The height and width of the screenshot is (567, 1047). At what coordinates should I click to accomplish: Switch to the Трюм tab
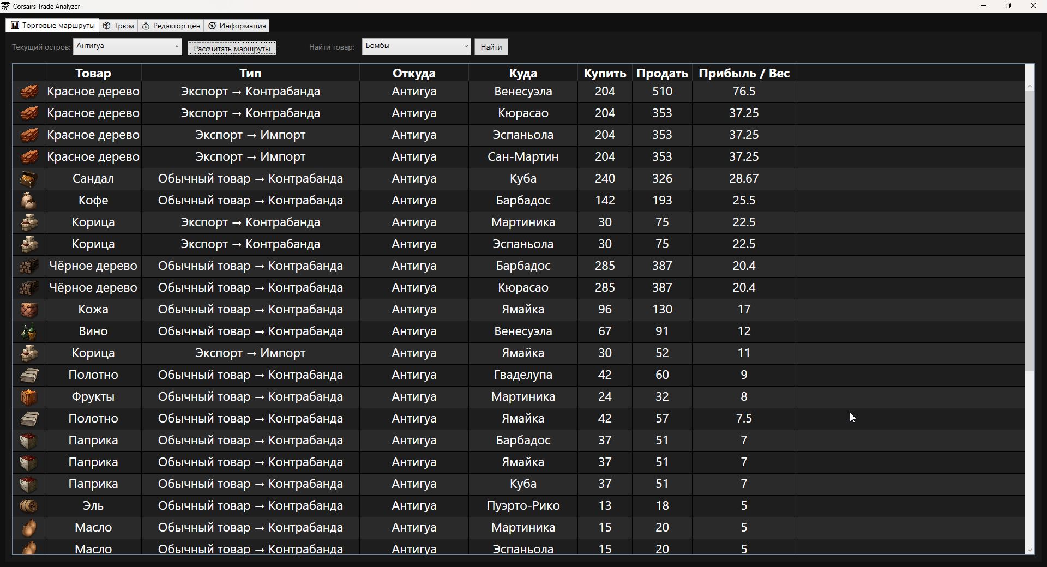pyautogui.click(x=119, y=26)
